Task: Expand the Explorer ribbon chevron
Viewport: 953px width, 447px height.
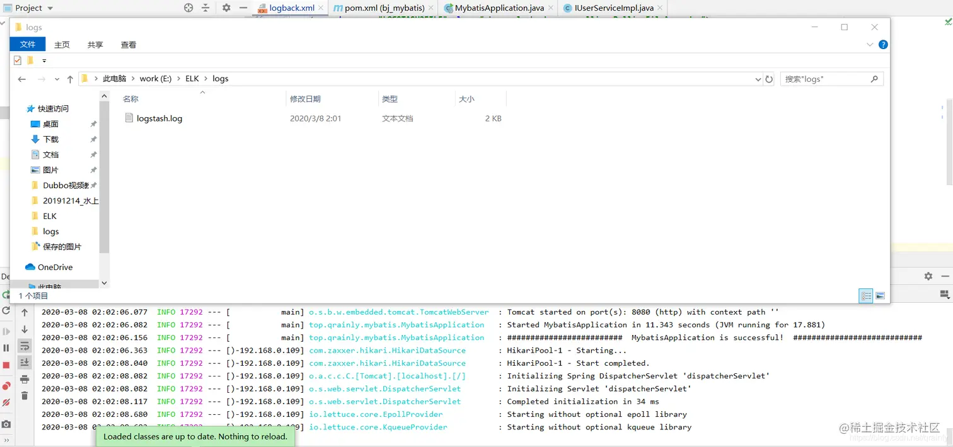Action: [x=870, y=45]
